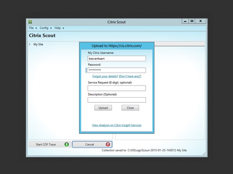Click the collection path C:\XDLogs\Scout-2015-01-25-143012-My Site
Viewport: 233px width, 174px height.
click(x=157, y=150)
